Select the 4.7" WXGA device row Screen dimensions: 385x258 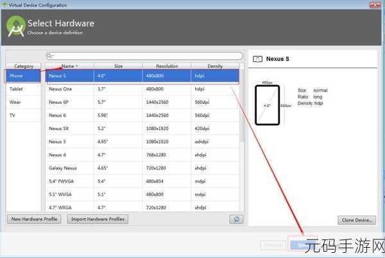[142, 207]
